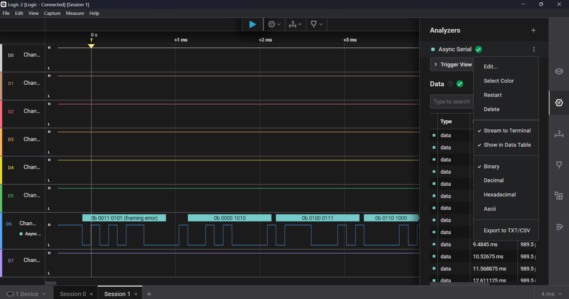
Task: Click the waveform horizontal scrollbar thumb
Action: (x=51, y=283)
